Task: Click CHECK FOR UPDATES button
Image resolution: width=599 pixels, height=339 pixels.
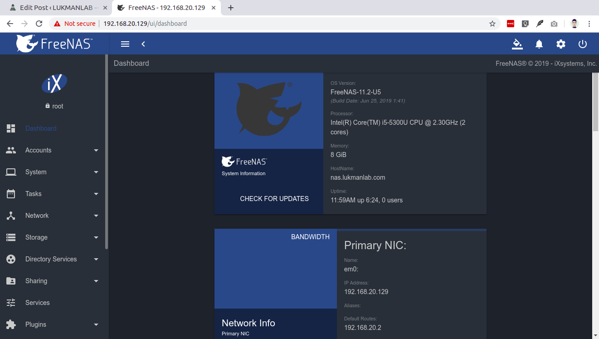Action: (274, 199)
